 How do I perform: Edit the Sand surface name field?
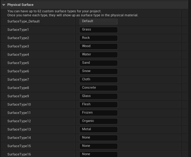pos(98,63)
